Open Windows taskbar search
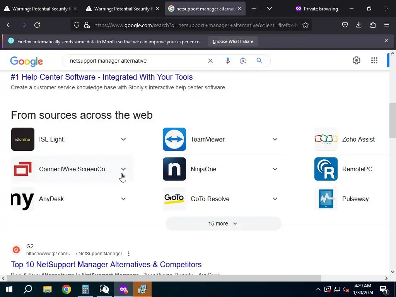Image resolution: width=396 pixels, height=297 pixels. point(28,289)
